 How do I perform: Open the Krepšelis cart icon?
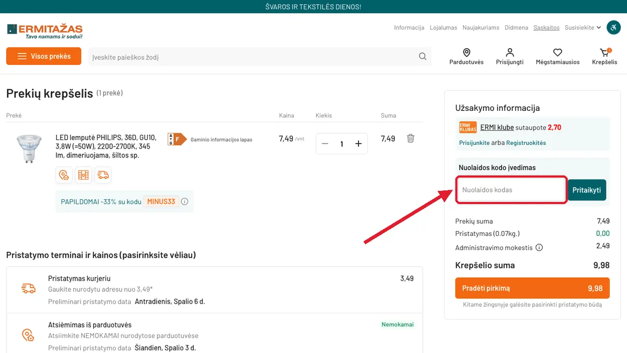[605, 56]
